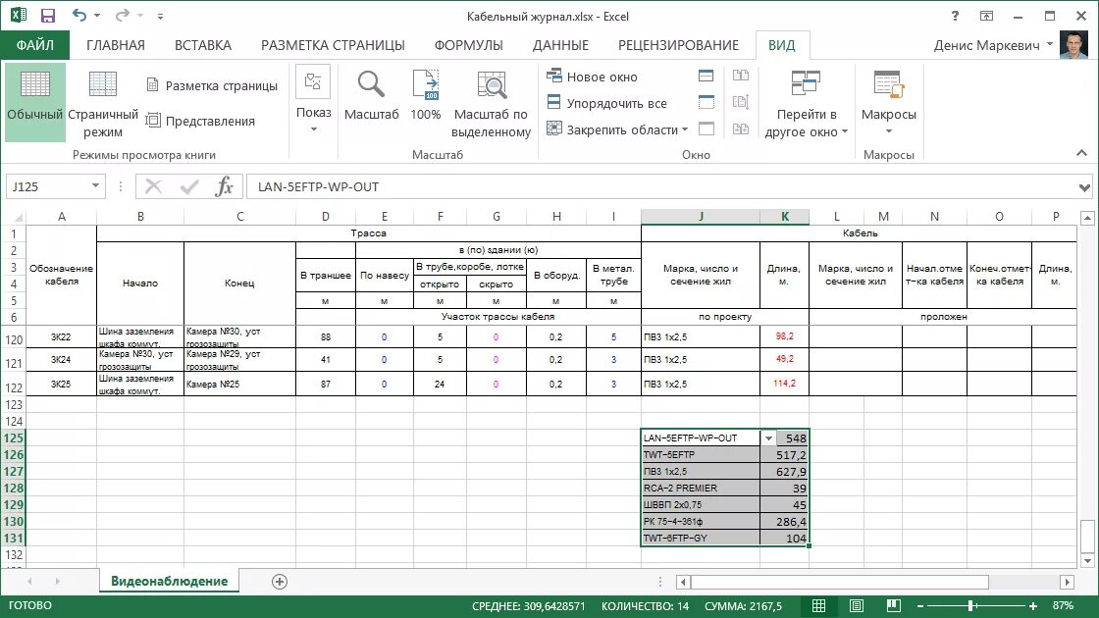Click cell with value 627,9

point(784,472)
